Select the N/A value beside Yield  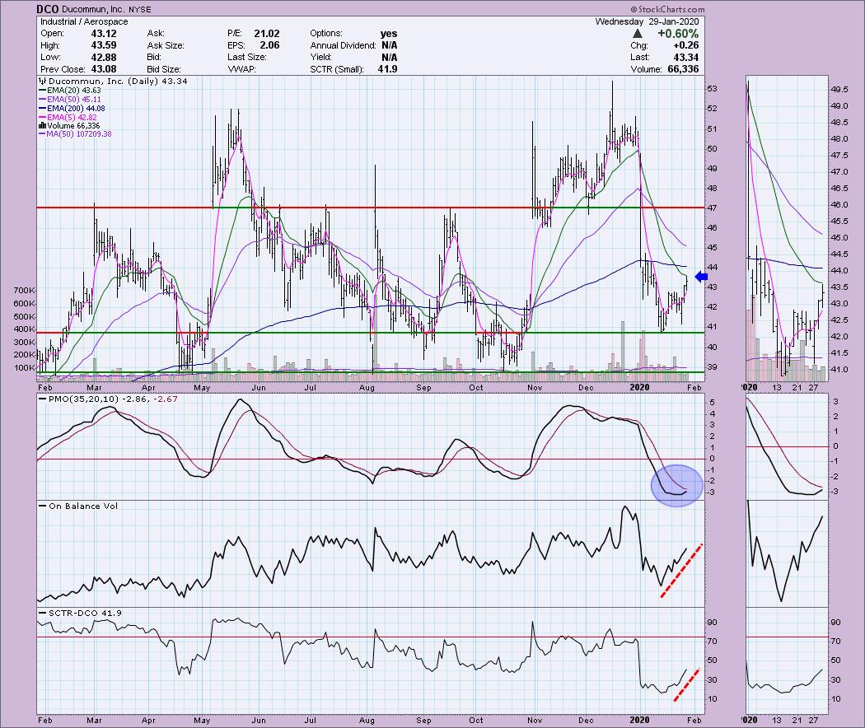[x=389, y=58]
